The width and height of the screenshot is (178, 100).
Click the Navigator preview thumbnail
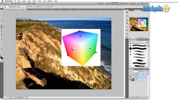click(x=139, y=24)
